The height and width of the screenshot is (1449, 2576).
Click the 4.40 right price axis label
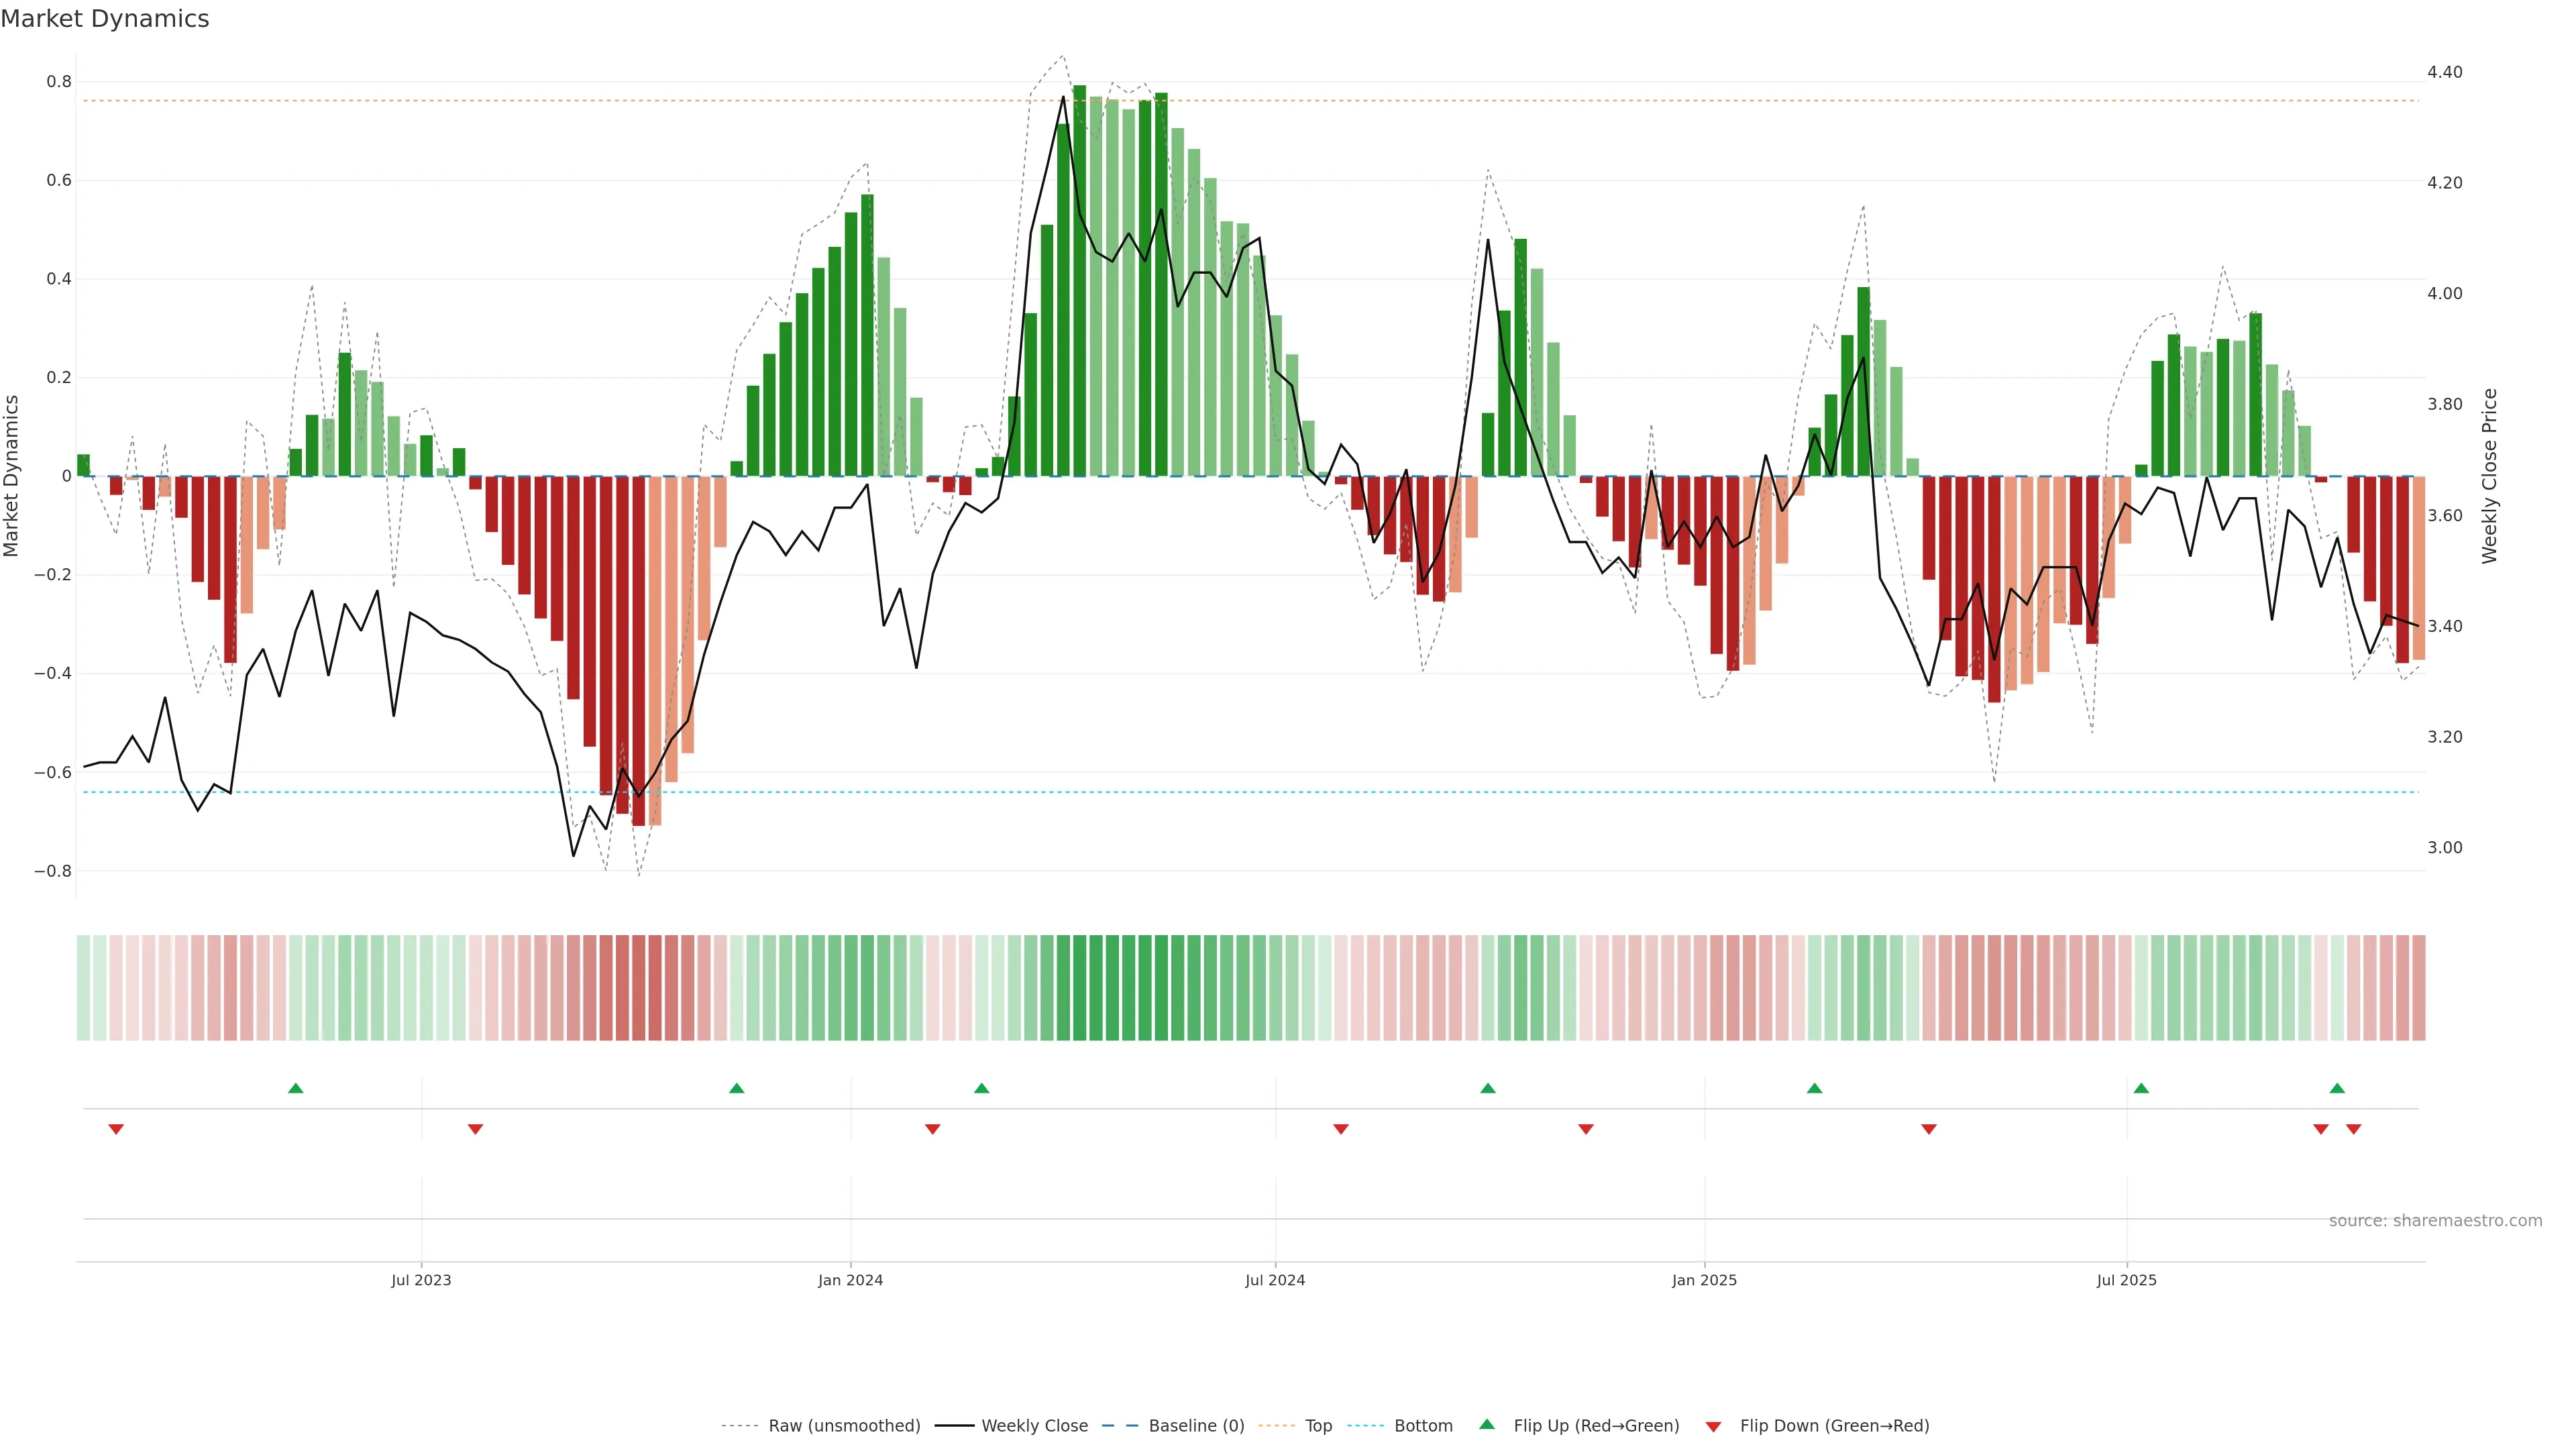pos(2444,72)
